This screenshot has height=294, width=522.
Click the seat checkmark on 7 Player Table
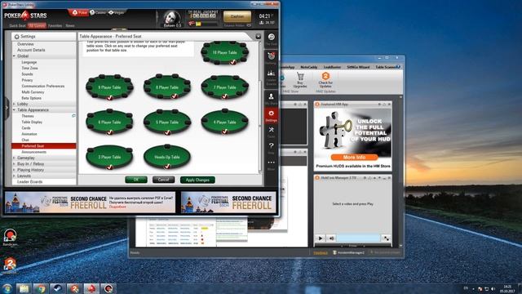(225, 96)
